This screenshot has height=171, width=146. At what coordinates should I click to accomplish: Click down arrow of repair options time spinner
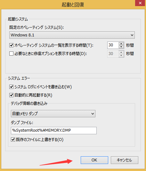(121, 55)
